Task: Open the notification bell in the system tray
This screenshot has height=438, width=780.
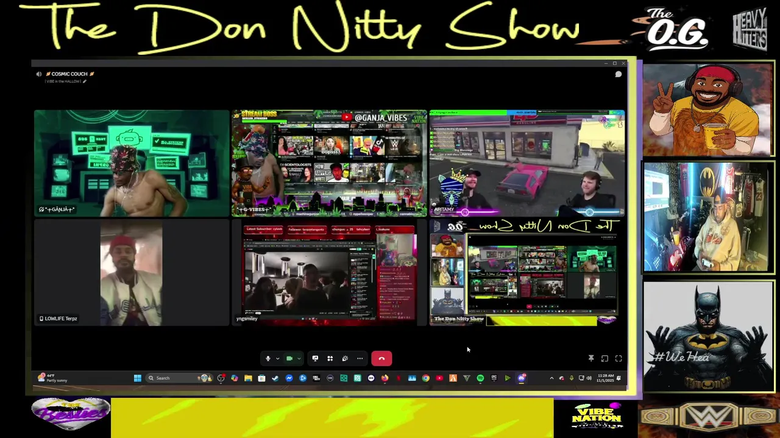Action: click(619, 378)
